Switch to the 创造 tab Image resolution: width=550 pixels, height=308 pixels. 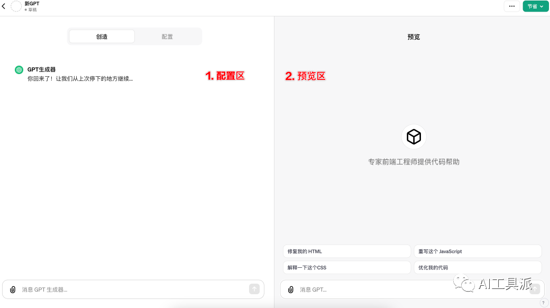coord(102,37)
